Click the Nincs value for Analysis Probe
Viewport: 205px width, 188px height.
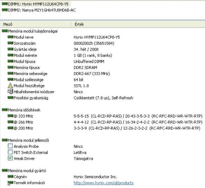(x=78, y=146)
